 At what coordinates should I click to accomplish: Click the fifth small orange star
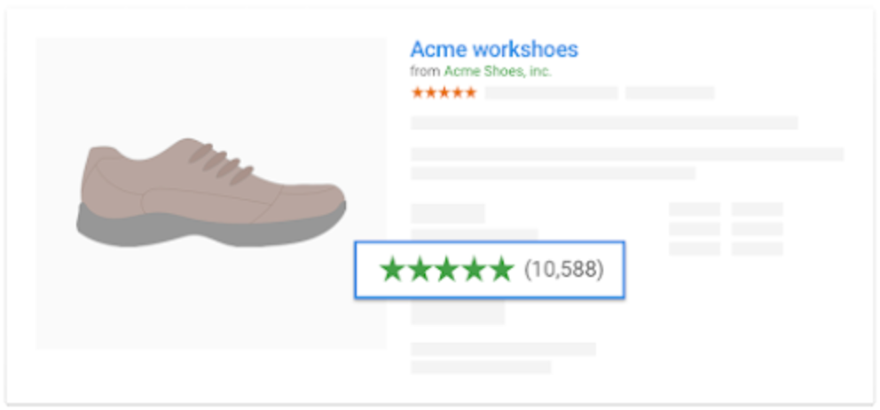[470, 92]
